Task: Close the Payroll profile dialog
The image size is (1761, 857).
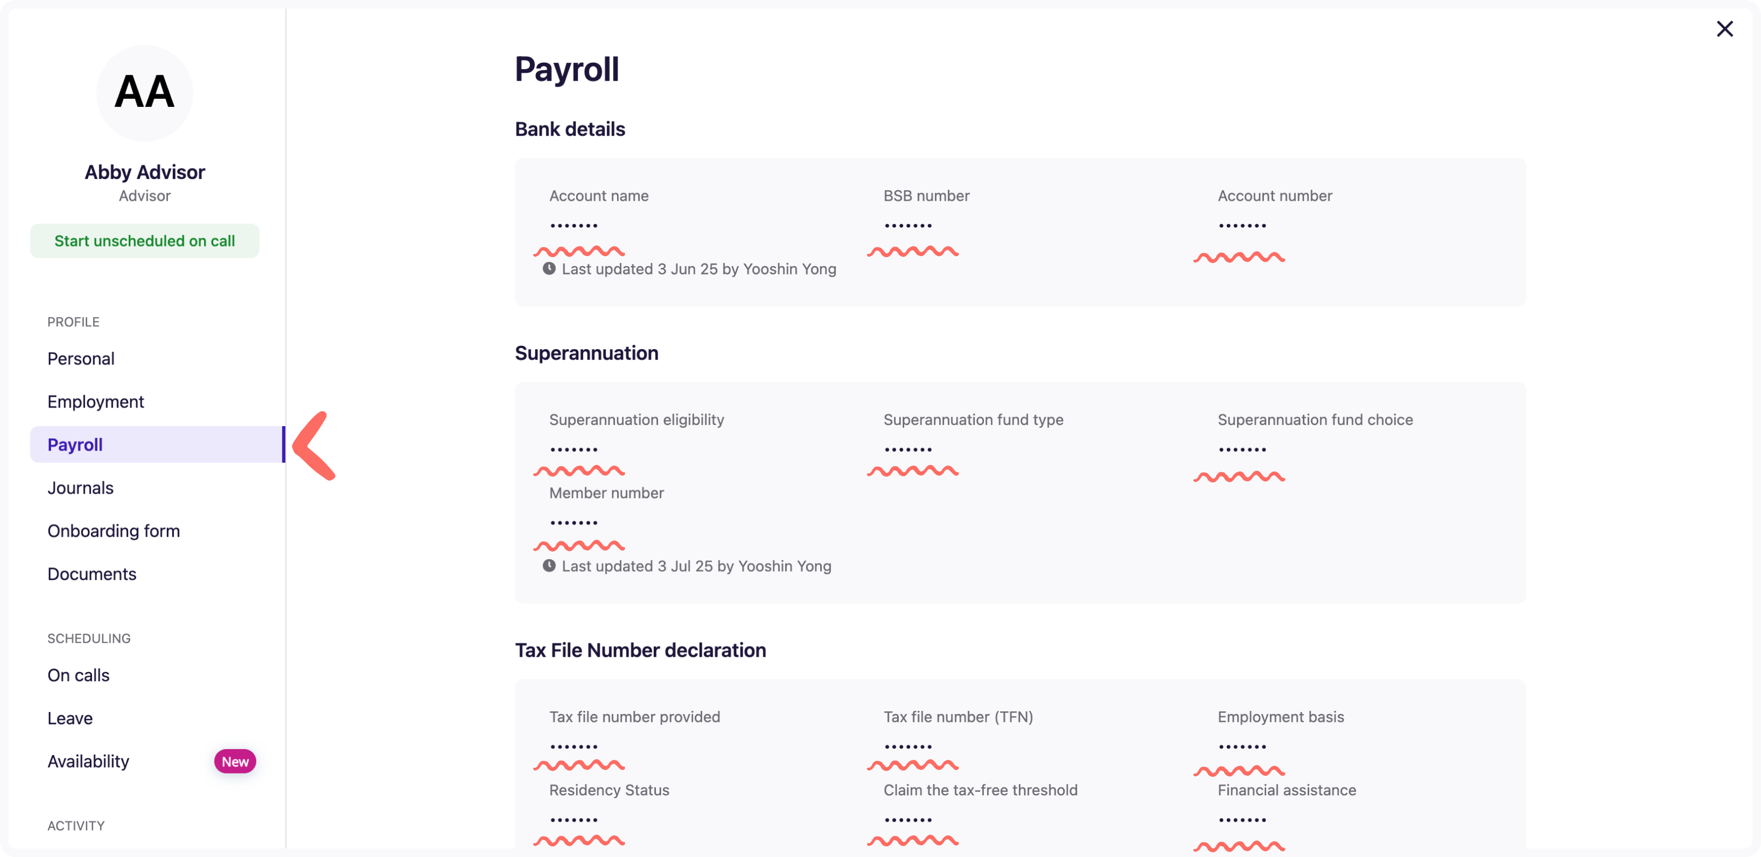Action: click(x=1724, y=29)
